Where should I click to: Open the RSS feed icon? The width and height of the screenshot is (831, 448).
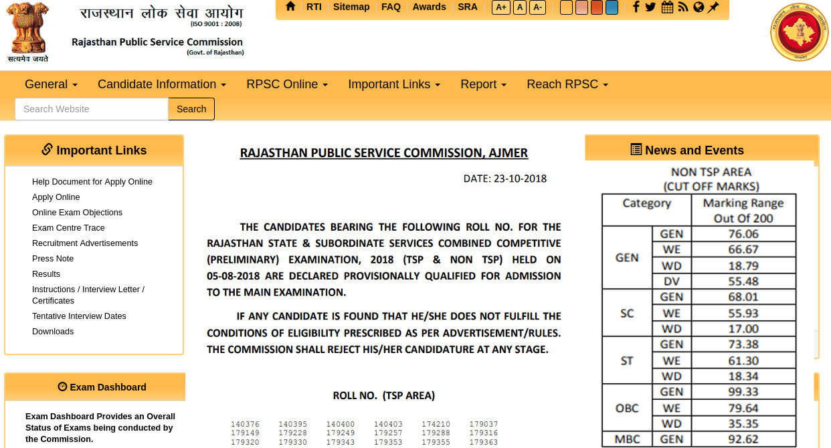click(x=683, y=7)
